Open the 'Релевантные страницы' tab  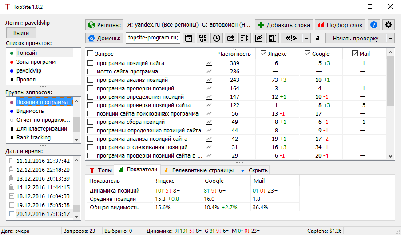click(198, 170)
